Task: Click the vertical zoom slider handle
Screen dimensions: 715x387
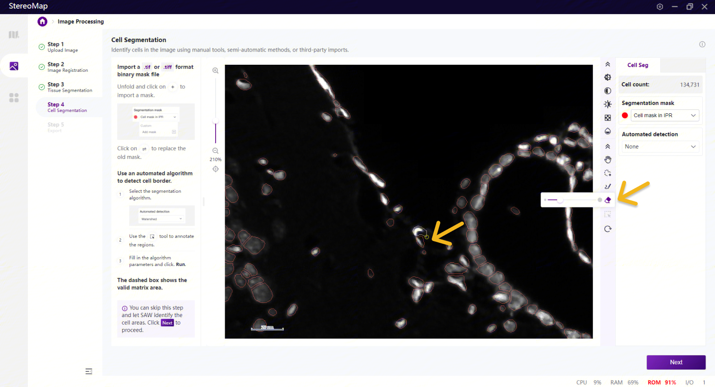Action: click(216, 122)
